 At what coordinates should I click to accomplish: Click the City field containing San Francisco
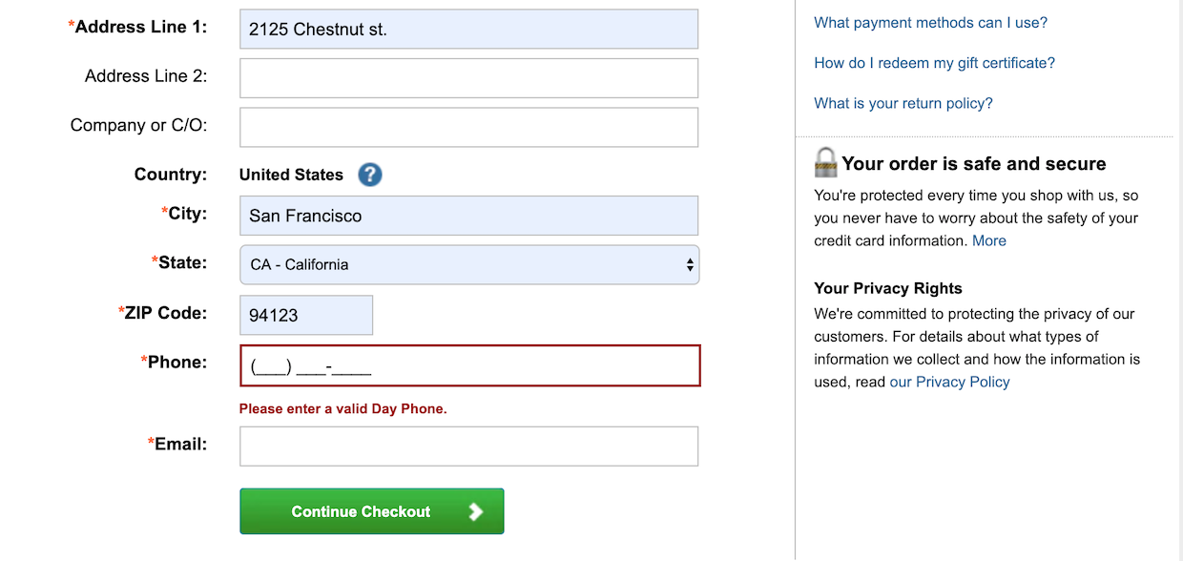pyautogui.click(x=469, y=216)
